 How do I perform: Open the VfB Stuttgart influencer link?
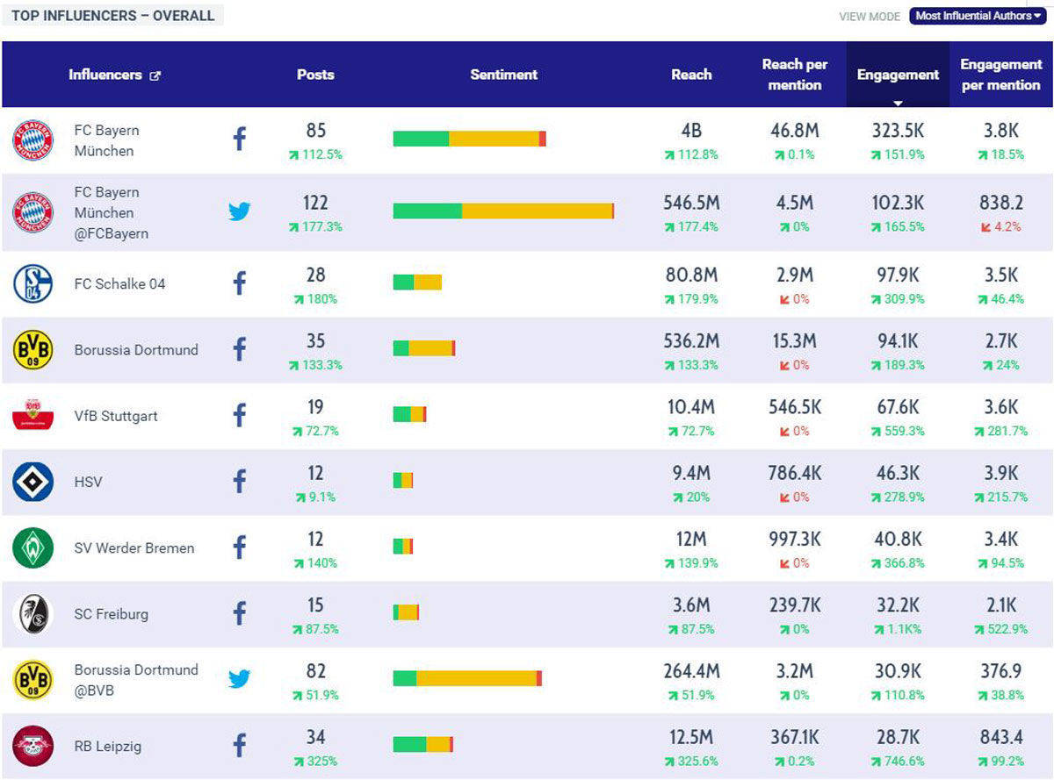click(x=116, y=416)
